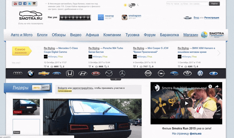Select the Hyundai brand logo

tap(83, 74)
